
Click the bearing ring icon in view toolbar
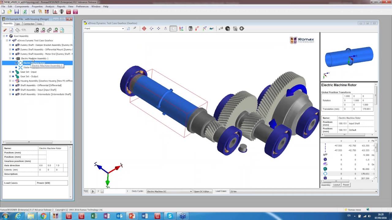[242, 28]
